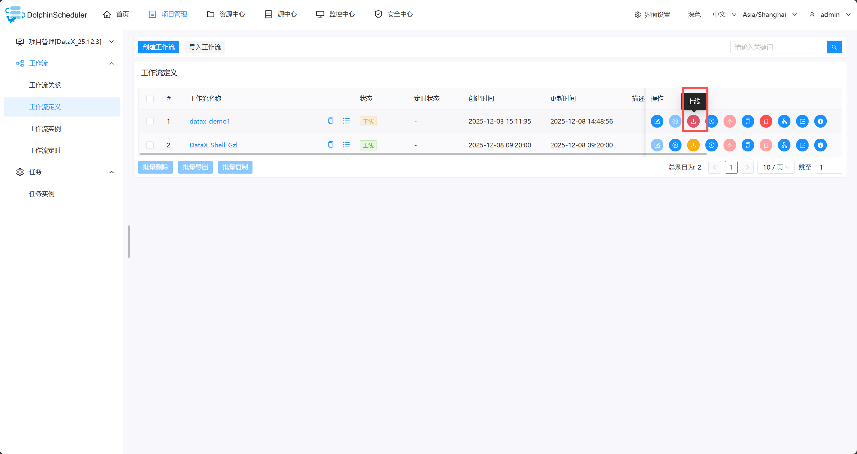
Task: Run the DataX_Shell_Gzl workflow
Action: click(x=675, y=145)
